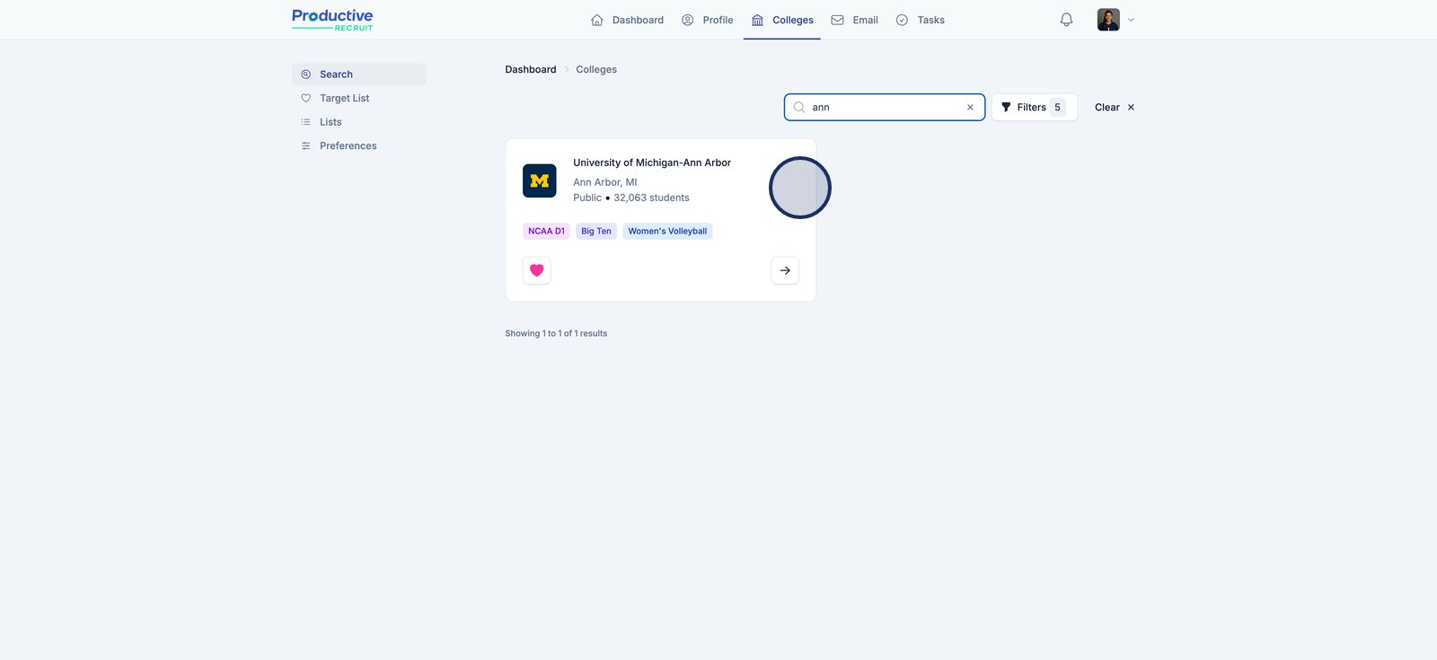The height and width of the screenshot is (660, 1437).
Task: Click the 32,063 students text
Action: pyautogui.click(x=652, y=198)
